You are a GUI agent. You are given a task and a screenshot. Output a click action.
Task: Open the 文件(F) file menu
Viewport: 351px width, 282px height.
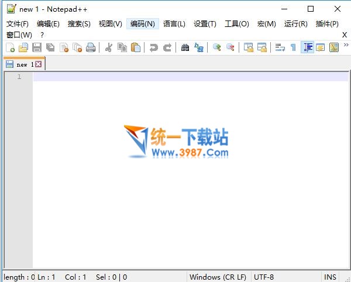coord(17,24)
